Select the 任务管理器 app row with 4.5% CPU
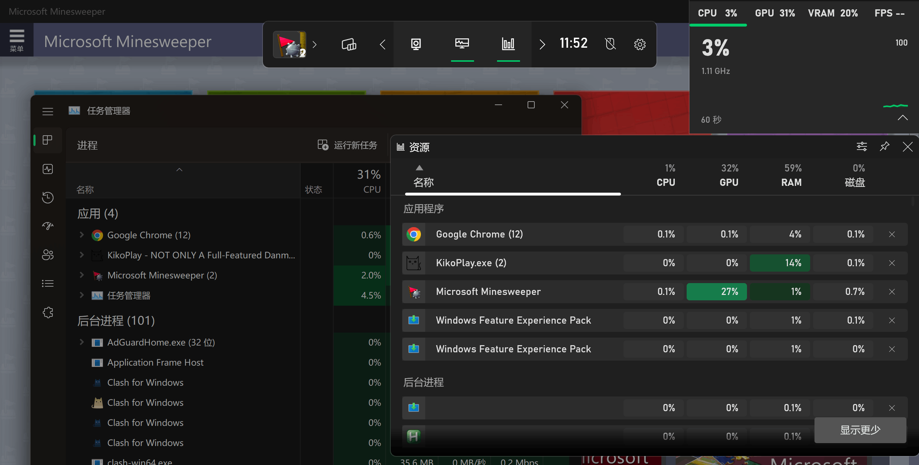Viewport: 919px width, 465px height. [x=228, y=295]
